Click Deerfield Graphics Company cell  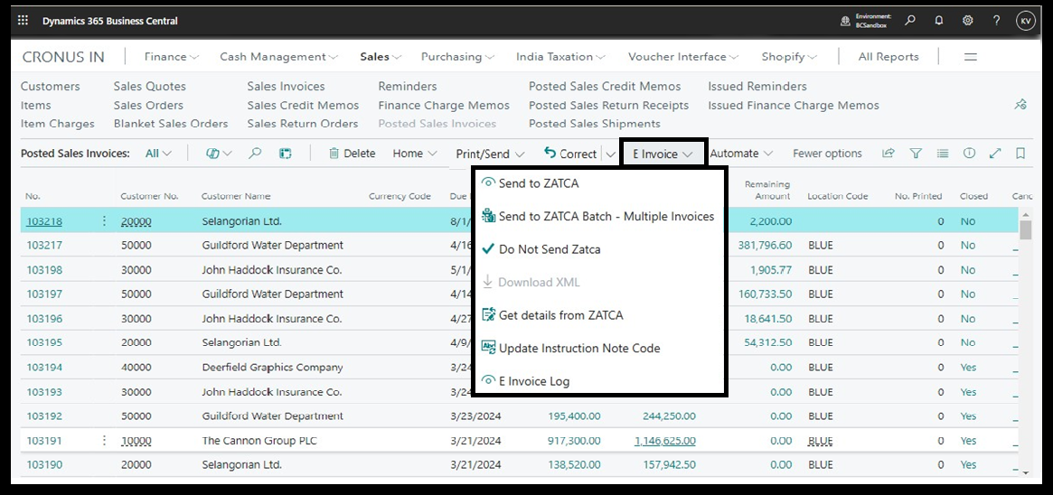click(x=272, y=368)
